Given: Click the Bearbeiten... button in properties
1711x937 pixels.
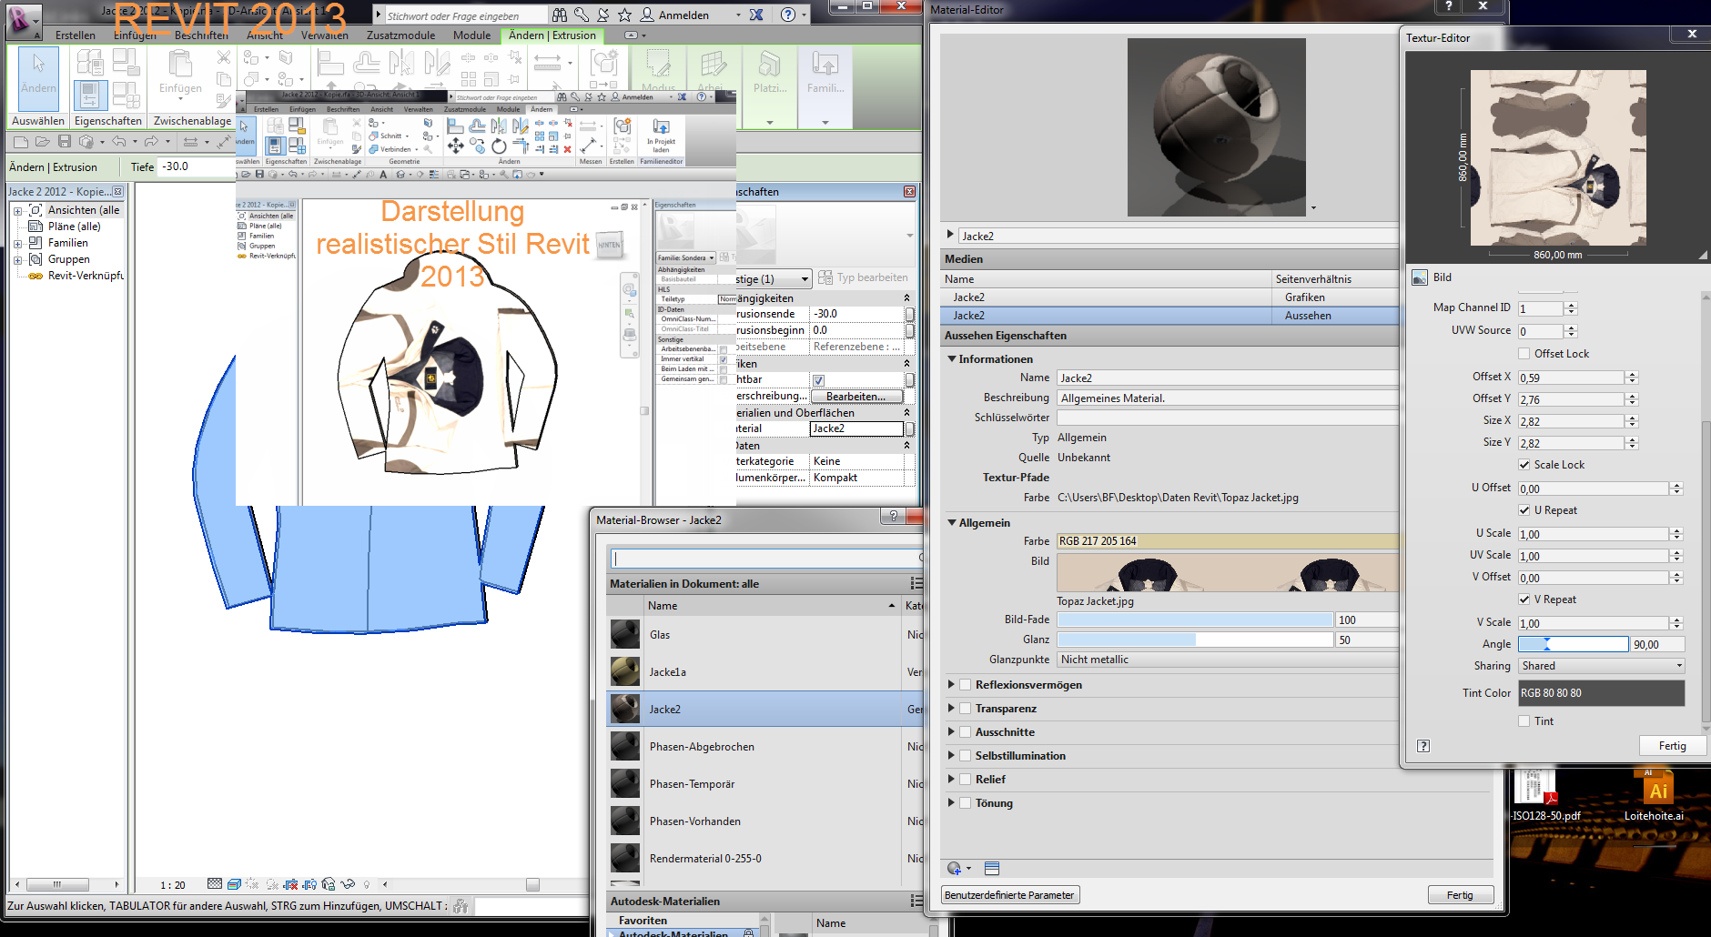Looking at the screenshot, I should 856,397.
